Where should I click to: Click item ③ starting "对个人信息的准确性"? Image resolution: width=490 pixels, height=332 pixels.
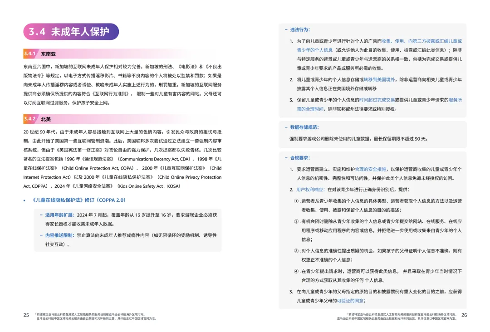(x=378, y=255)
